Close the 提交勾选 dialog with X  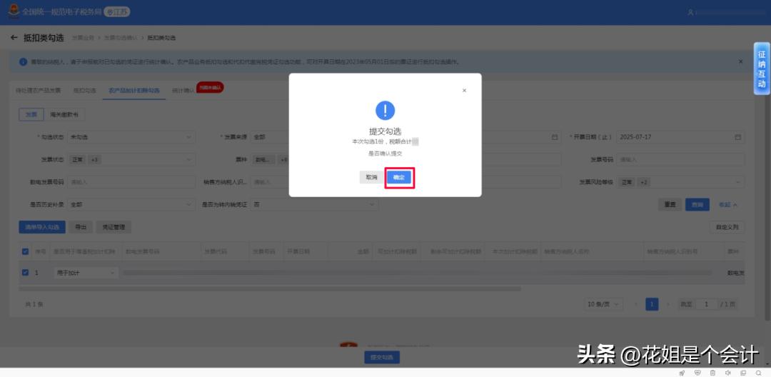pyautogui.click(x=464, y=91)
